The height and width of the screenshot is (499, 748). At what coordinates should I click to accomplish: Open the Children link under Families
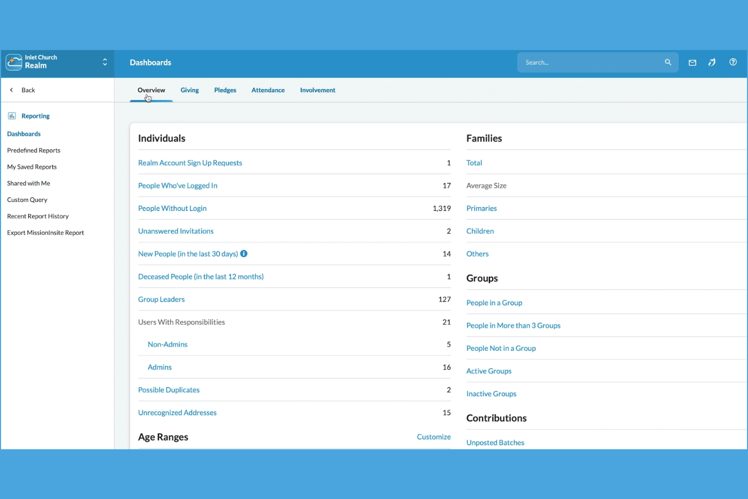click(480, 231)
